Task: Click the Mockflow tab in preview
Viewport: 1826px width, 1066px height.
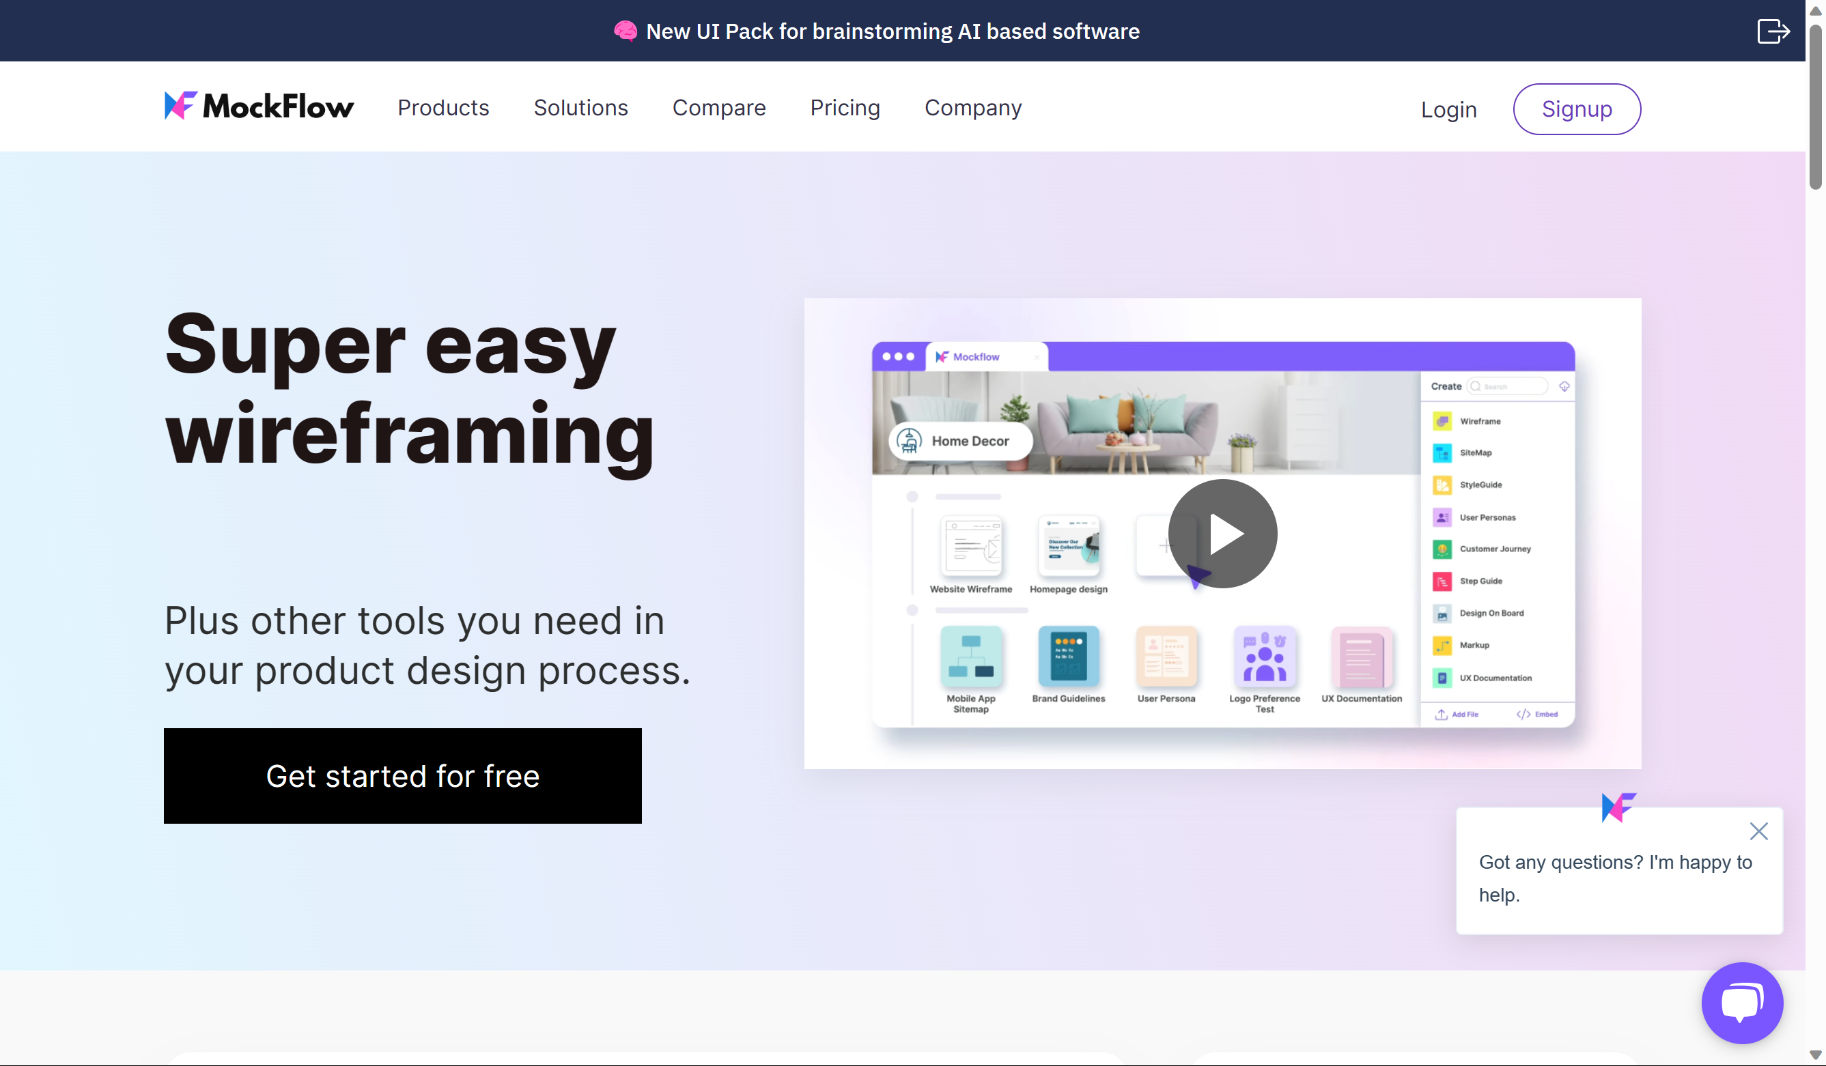Action: click(x=985, y=357)
